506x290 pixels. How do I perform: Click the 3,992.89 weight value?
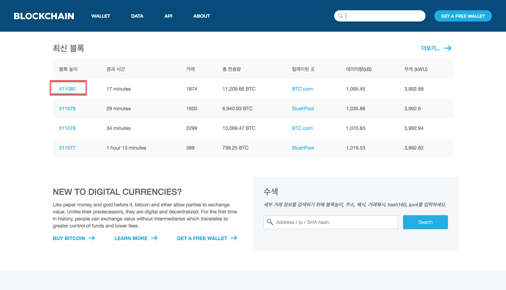(414, 89)
